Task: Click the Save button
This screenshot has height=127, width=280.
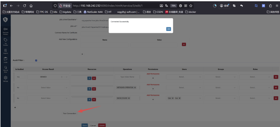Action: [x=85, y=125]
